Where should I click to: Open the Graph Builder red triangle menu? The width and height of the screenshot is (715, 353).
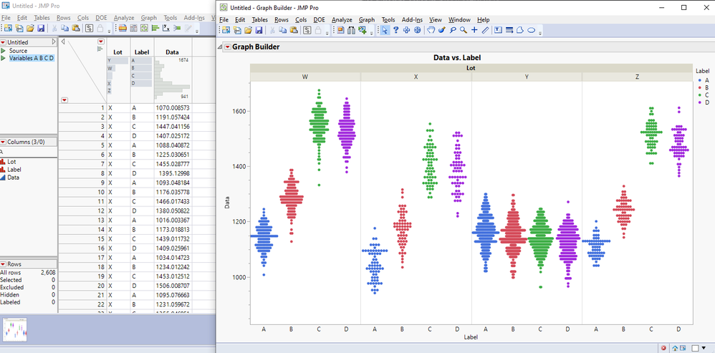coord(228,47)
